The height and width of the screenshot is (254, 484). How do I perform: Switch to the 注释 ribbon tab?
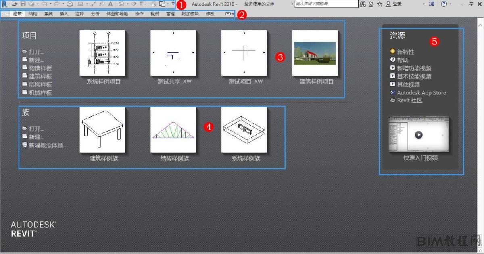[x=79, y=14]
